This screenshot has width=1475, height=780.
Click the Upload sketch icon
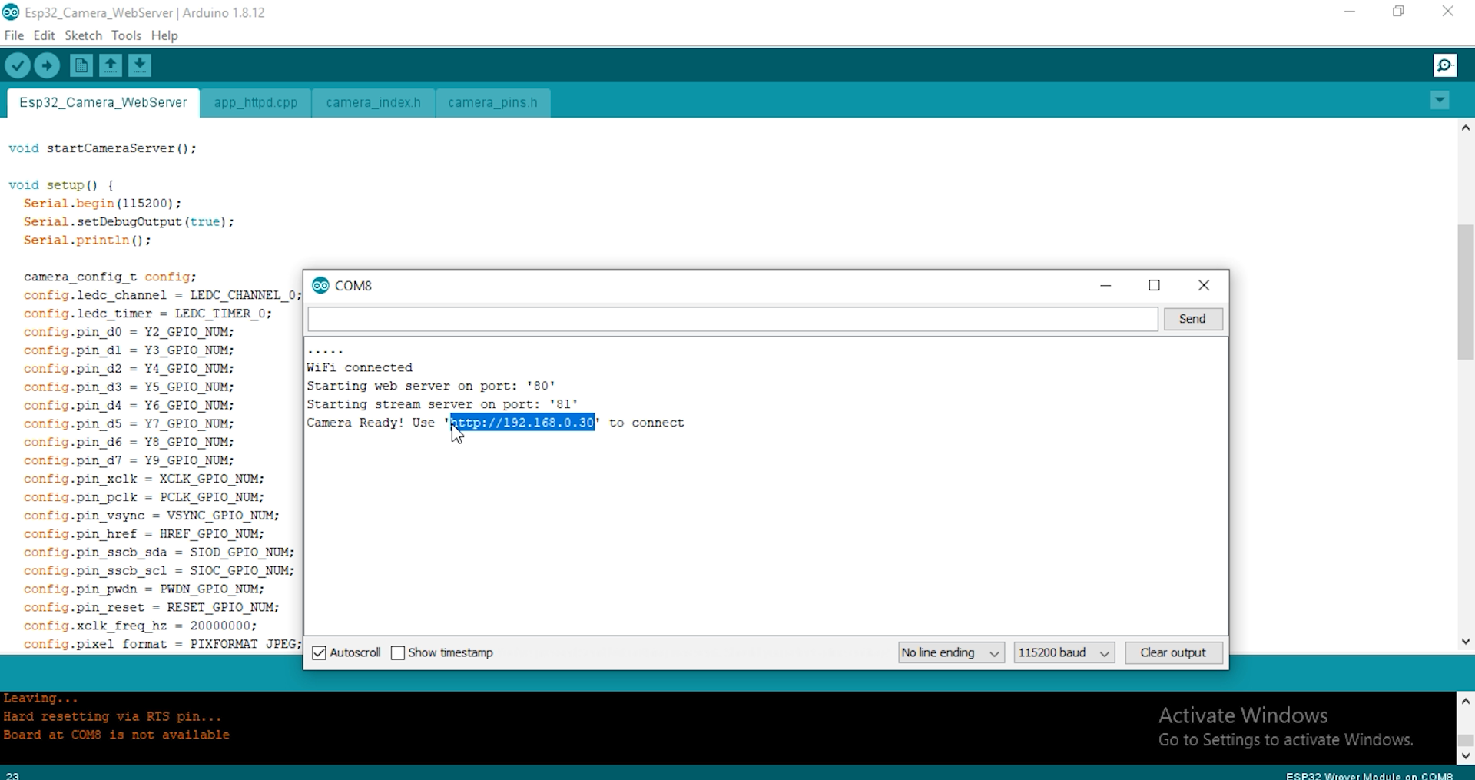point(47,65)
